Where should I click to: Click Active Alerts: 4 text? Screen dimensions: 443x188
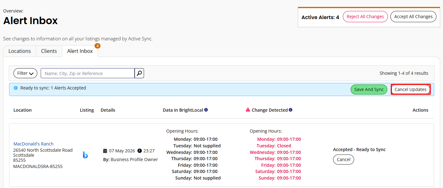[x=320, y=17]
